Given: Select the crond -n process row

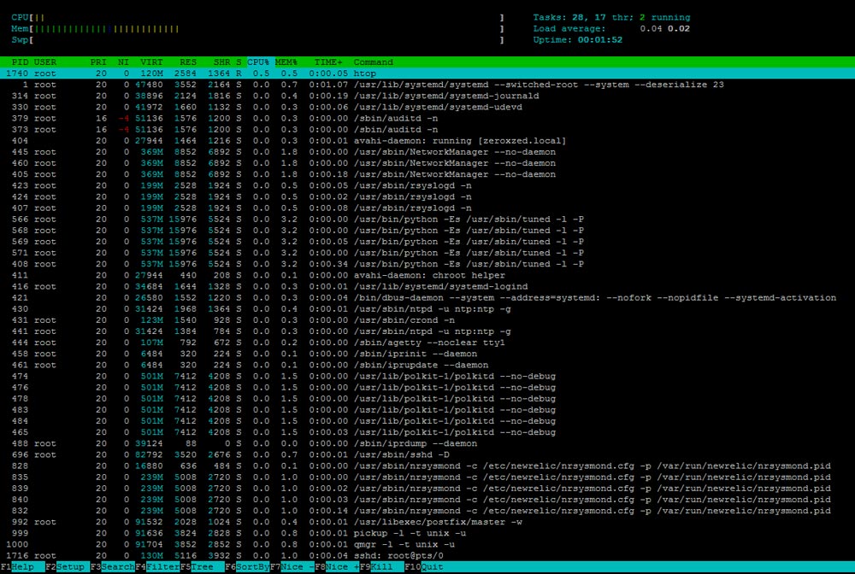Looking at the screenshot, I should click(x=427, y=320).
